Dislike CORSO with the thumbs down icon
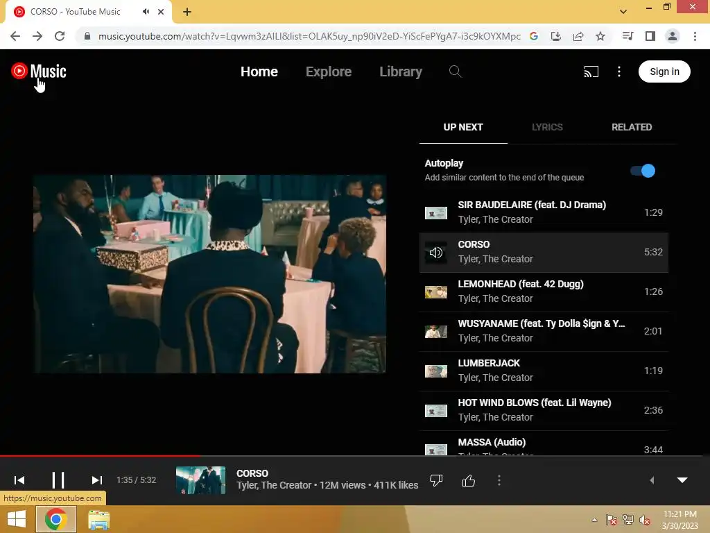The height and width of the screenshot is (533, 710). [436, 480]
